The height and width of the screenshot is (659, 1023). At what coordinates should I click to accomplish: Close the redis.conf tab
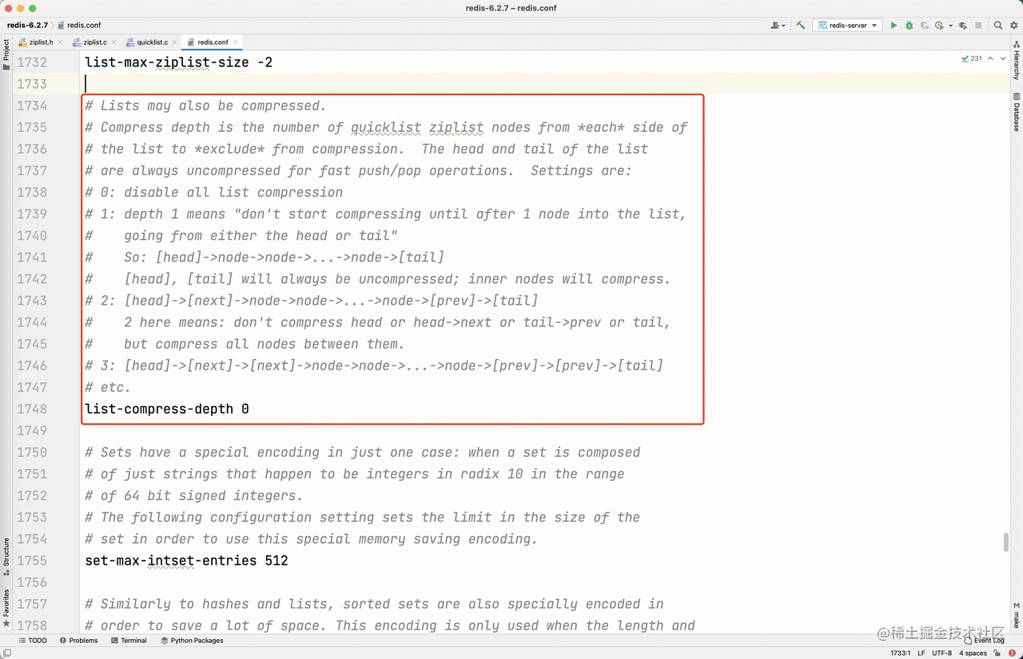[236, 42]
